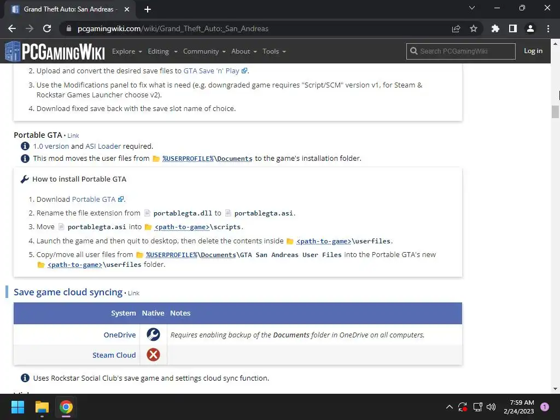The height and width of the screenshot is (420, 560).
Task: Click Link next to Save game cloud syncing
Action: (133, 293)
